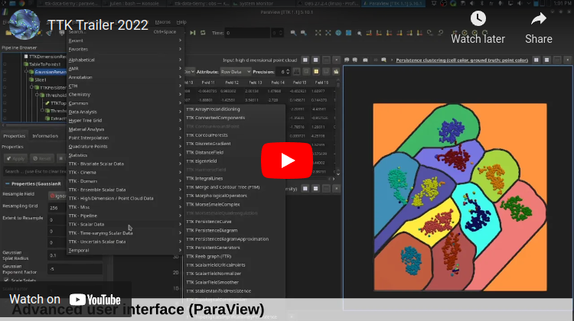Switch to the Properties tab

tap(15, 135)
